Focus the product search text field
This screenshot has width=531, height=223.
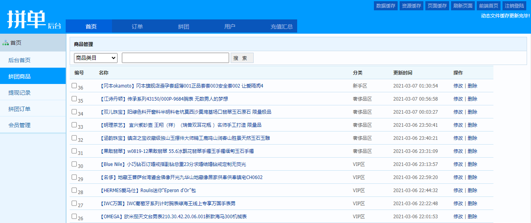175,58
